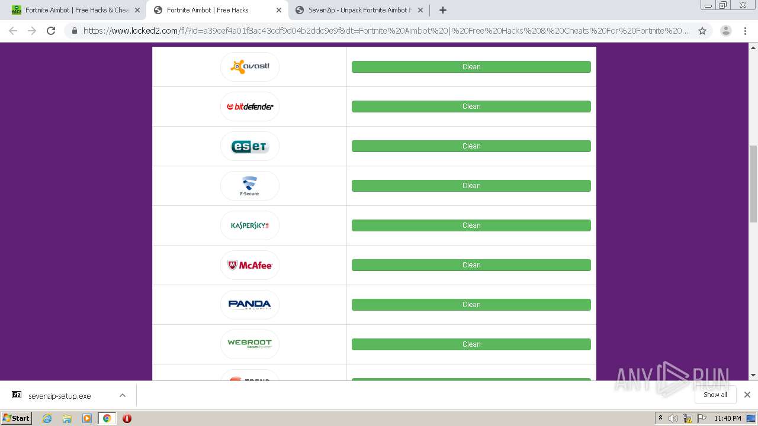Click F-Secure's Clean result bar
This screenshot has width=758, height=426.
471,186
